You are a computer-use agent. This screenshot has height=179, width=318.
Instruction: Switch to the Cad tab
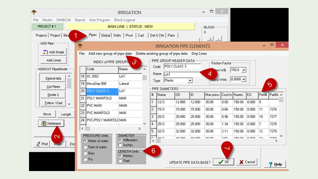141,35
